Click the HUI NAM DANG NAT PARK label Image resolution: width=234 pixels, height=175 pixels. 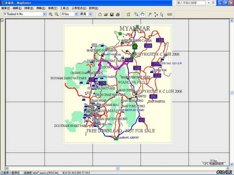tap(69, 78)
